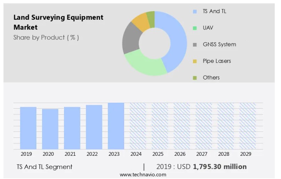Open the www.technavio.com link
Viewport: 281px width, 179px height.
pyautogui.click(x=143, y=174)
